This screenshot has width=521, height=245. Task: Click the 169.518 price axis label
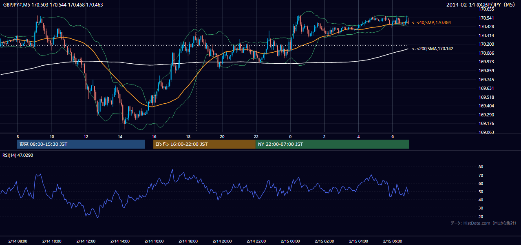tap(486, 97)
